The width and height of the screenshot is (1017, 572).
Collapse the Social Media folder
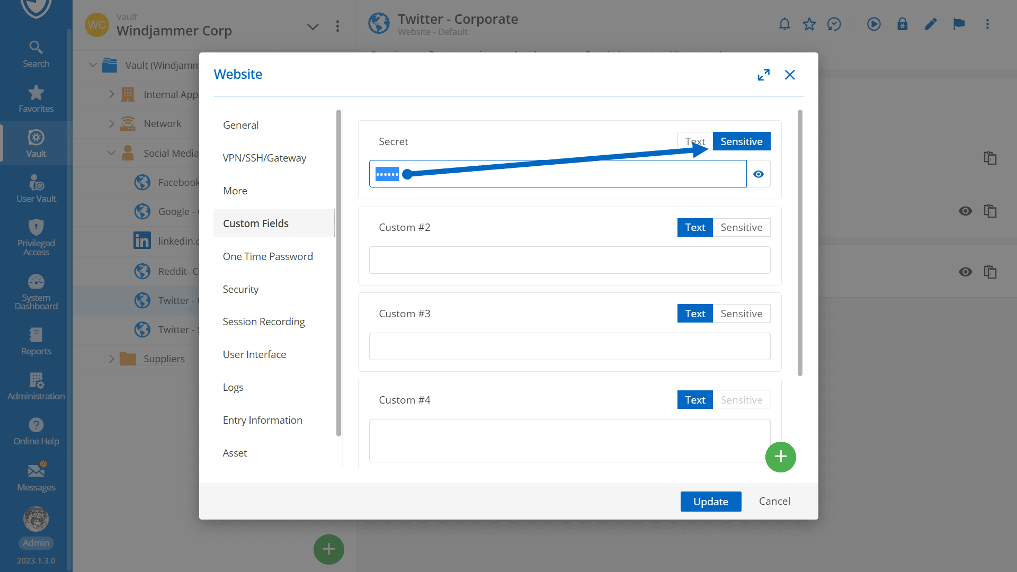coord(111,153)
